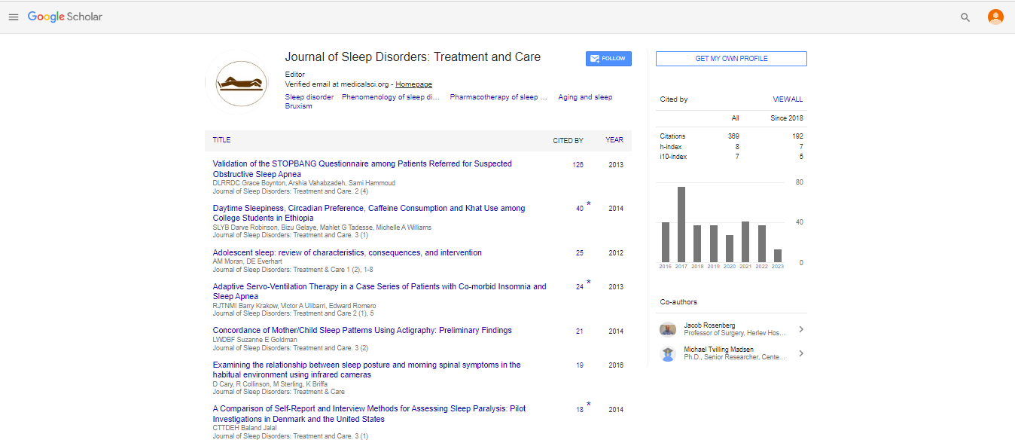Click Michael Tvilling Madsen's avatar

[x=668, y=353]
